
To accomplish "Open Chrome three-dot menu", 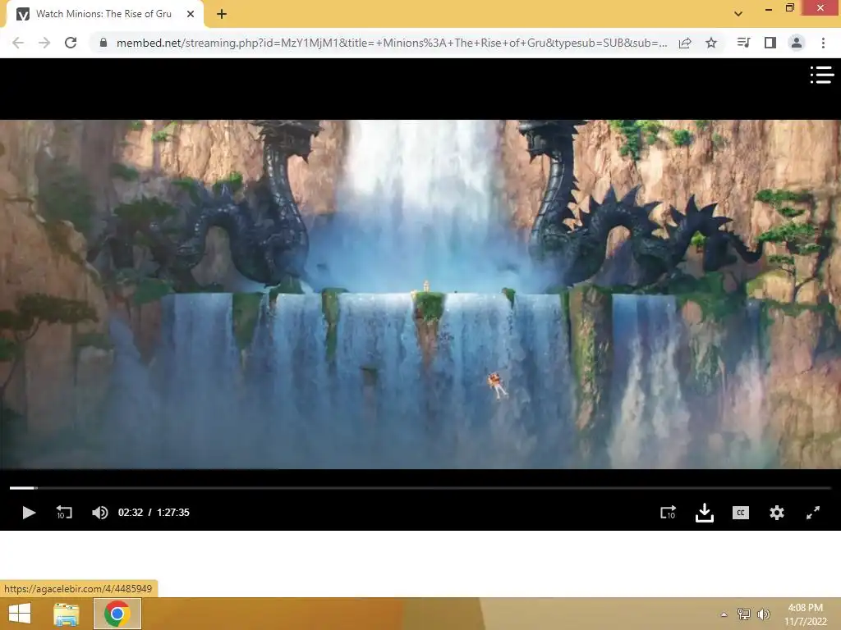I will point(823,43).
